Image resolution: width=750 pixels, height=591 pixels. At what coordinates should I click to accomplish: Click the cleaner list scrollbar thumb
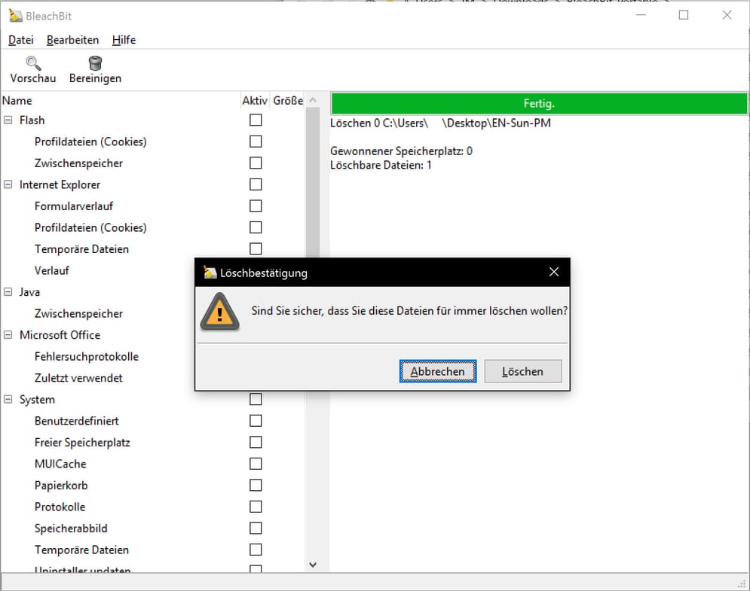click(x=313, y=181)
